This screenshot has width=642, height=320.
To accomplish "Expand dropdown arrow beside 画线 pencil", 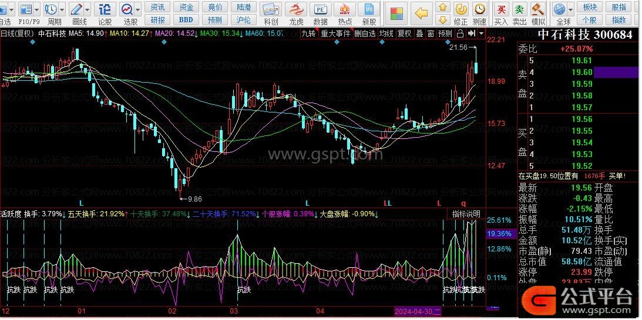I will coord(87,9).
